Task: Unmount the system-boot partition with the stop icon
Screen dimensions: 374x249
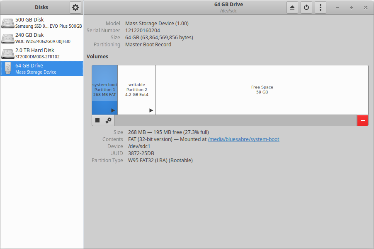Action: [x=97, y=120]
